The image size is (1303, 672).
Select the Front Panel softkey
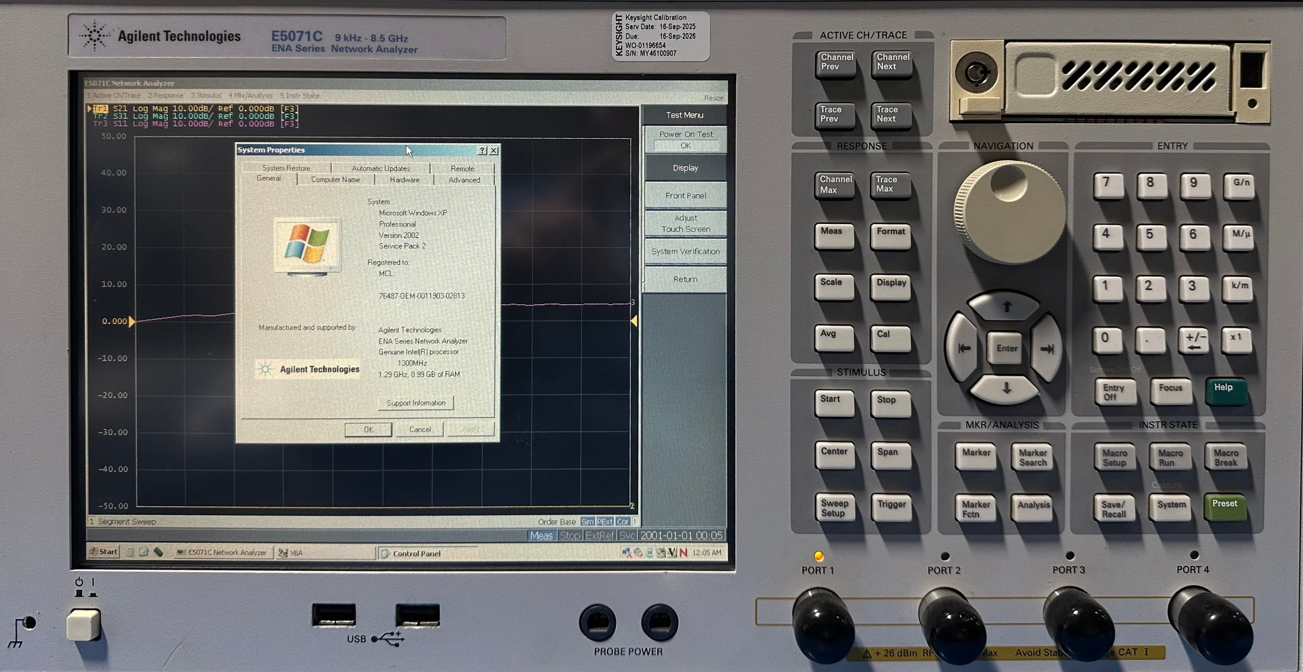(685, 195)
